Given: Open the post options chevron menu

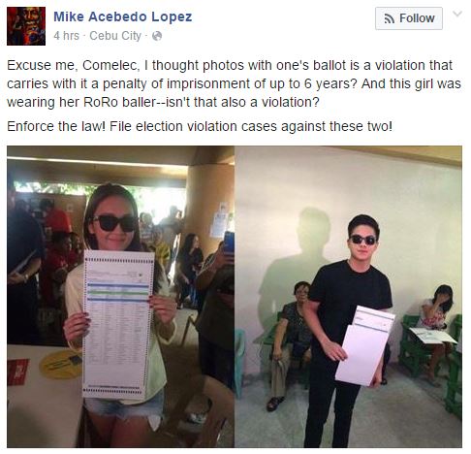Looking at the screenshot, I should click(457, 15).
